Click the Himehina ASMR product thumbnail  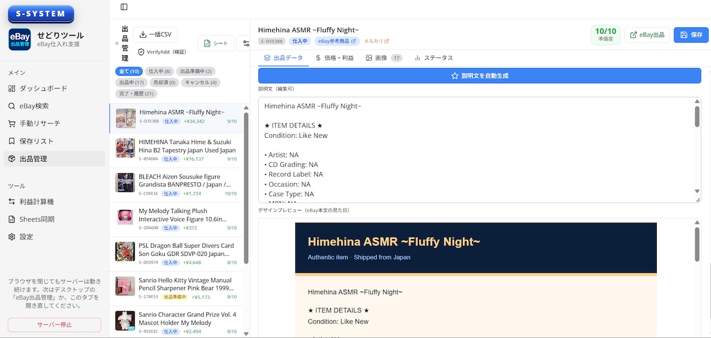click(126, 118)
